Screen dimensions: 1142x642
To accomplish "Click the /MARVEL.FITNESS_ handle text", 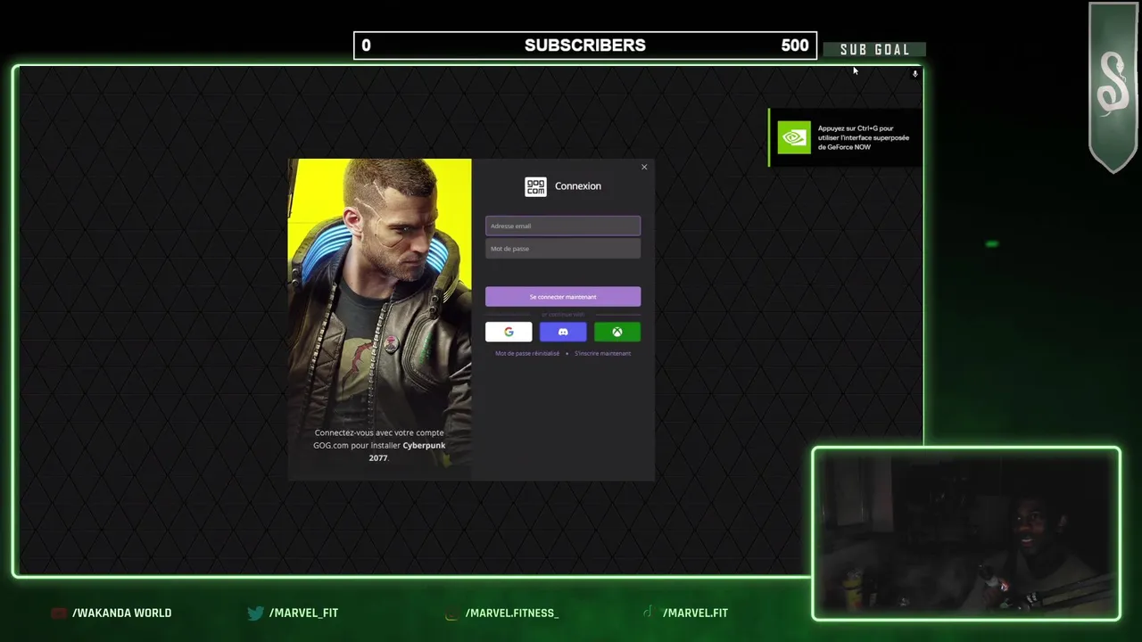I will pyautogui.click(x=512, y=613).
